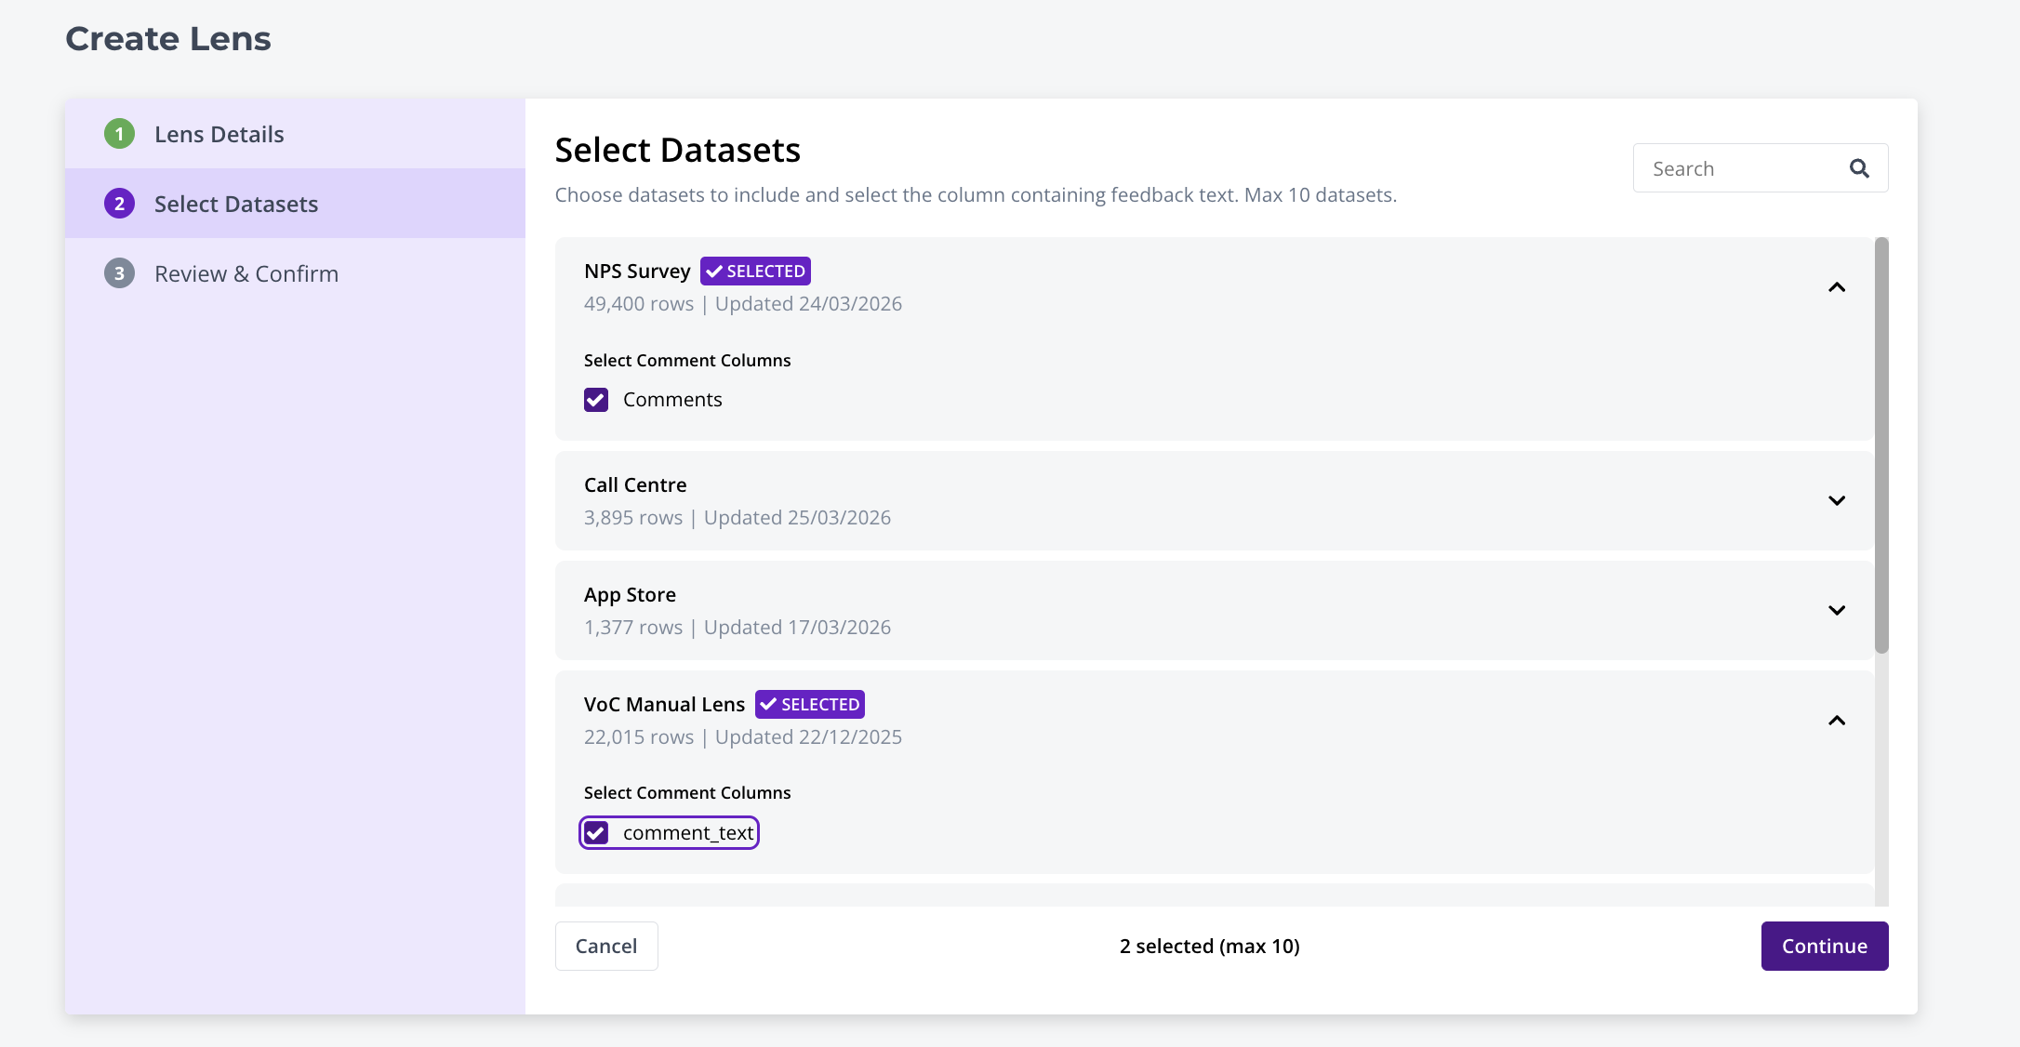
Task: Uncheck the Comments column checkbox
Action: (596, 400)
